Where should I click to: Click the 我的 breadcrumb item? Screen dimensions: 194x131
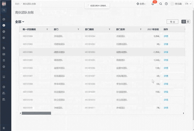[x=17, y=4]
